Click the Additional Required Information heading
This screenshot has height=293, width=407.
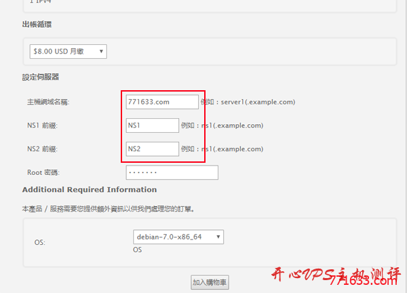(x=90, y=189)
